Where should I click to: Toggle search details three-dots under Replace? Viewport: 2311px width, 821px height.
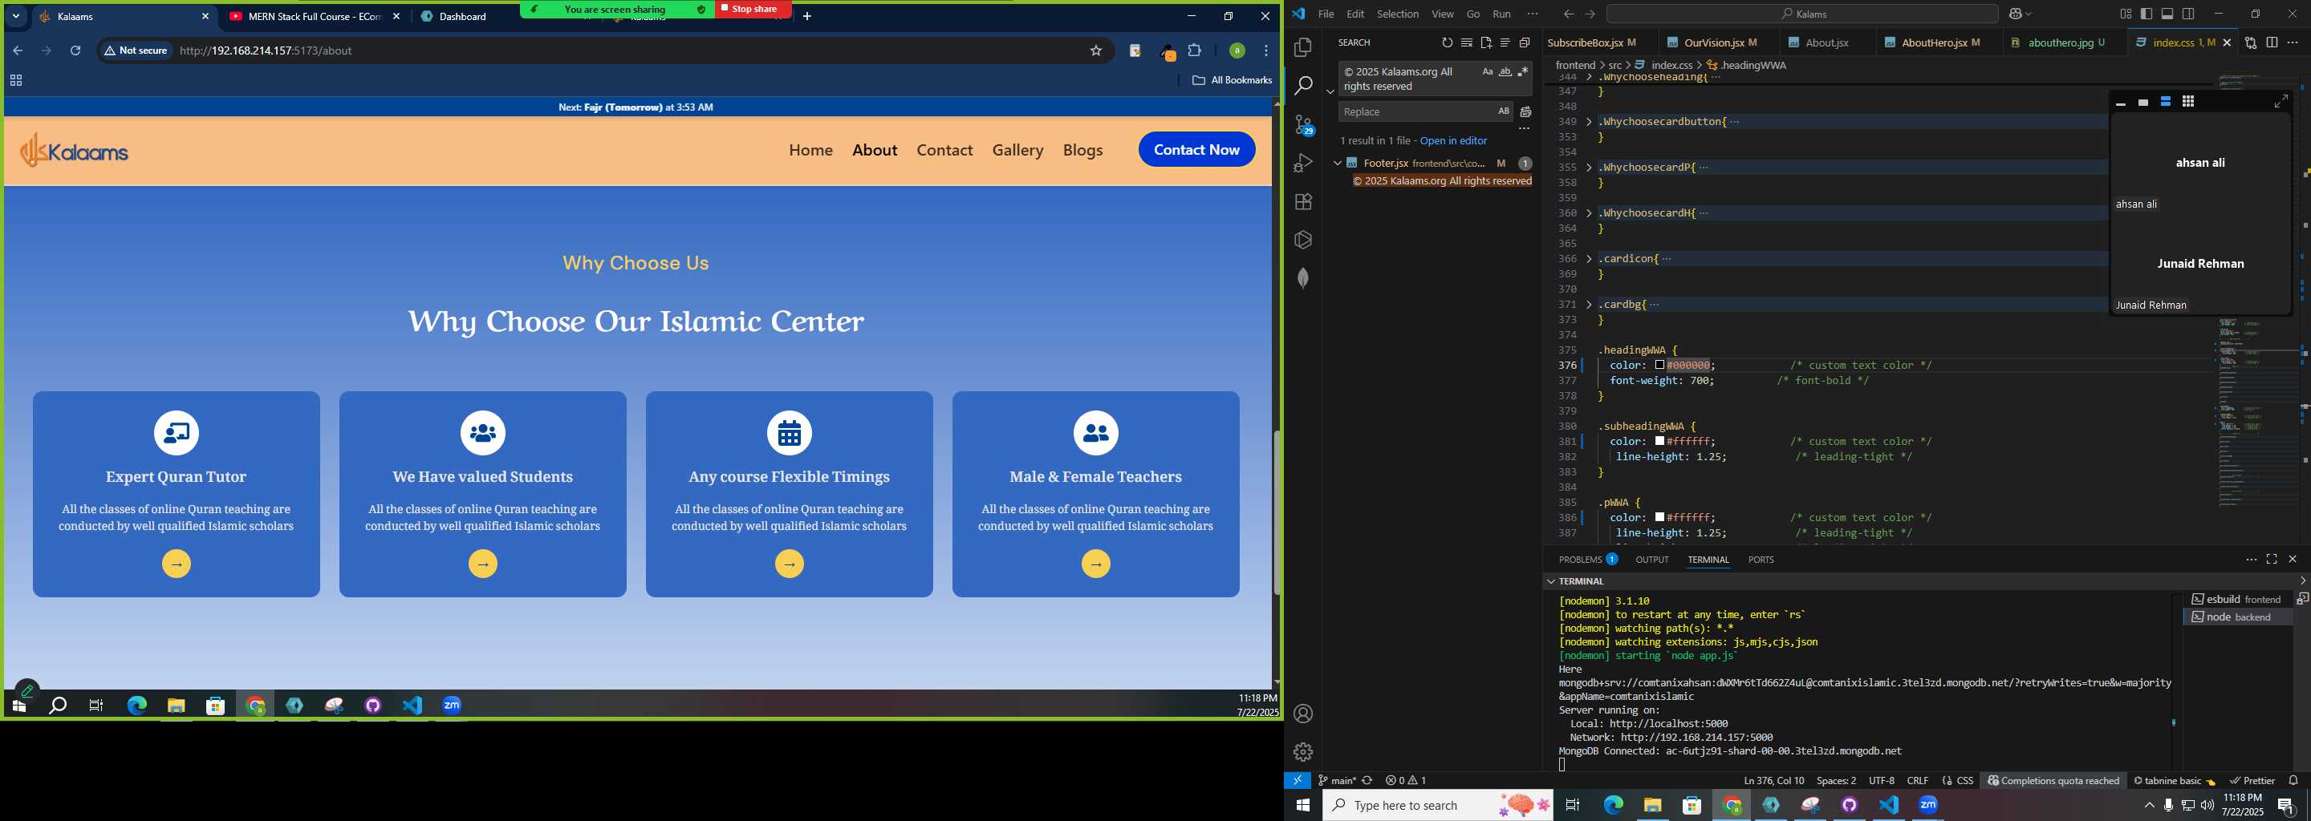1523,129
